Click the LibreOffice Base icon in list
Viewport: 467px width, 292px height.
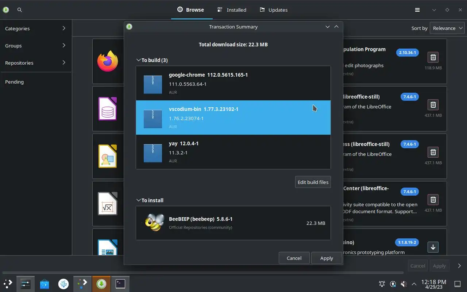coord(108,108)
